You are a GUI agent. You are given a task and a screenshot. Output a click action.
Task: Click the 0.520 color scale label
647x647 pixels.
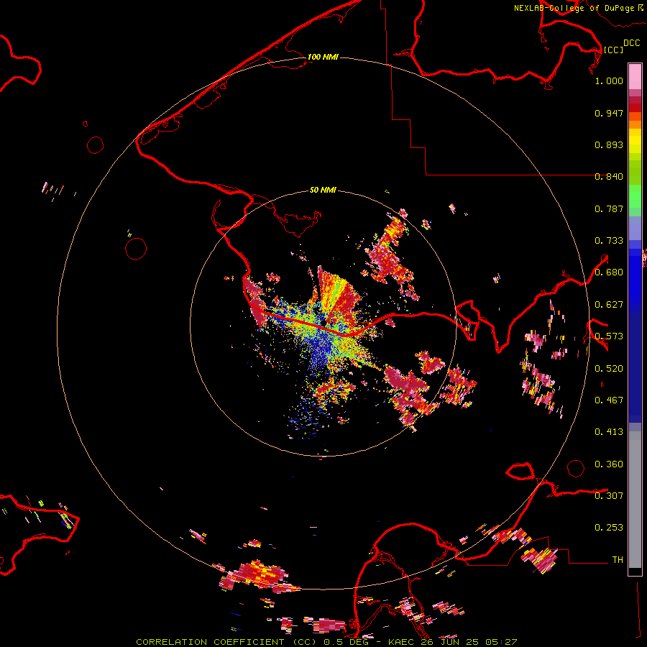[609, 369]
